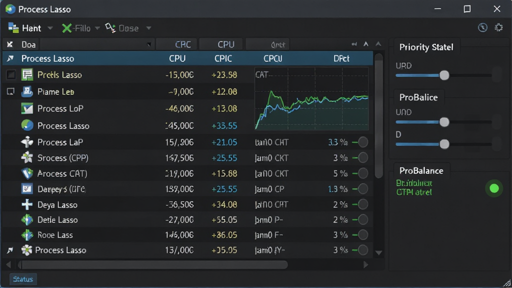Screen dimensions: 512x288
Task: Adjust the URD slider under ProBalice
Action: point(444,122)
